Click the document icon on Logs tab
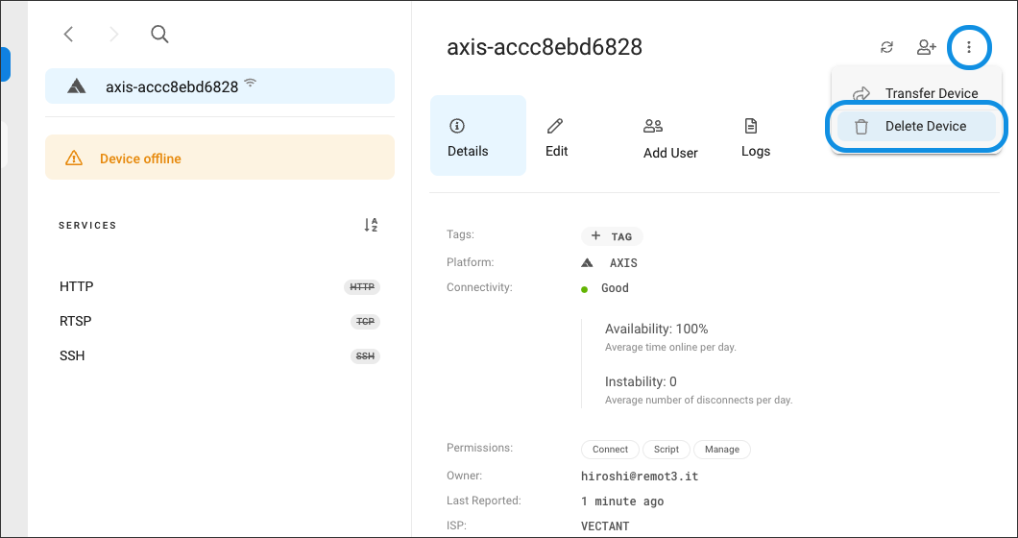 click(x=750, y=126)
